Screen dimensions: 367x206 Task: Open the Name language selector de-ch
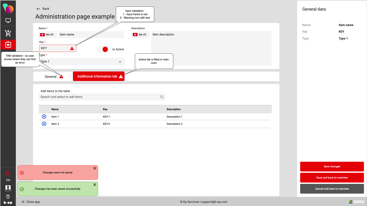coord(48,35)
